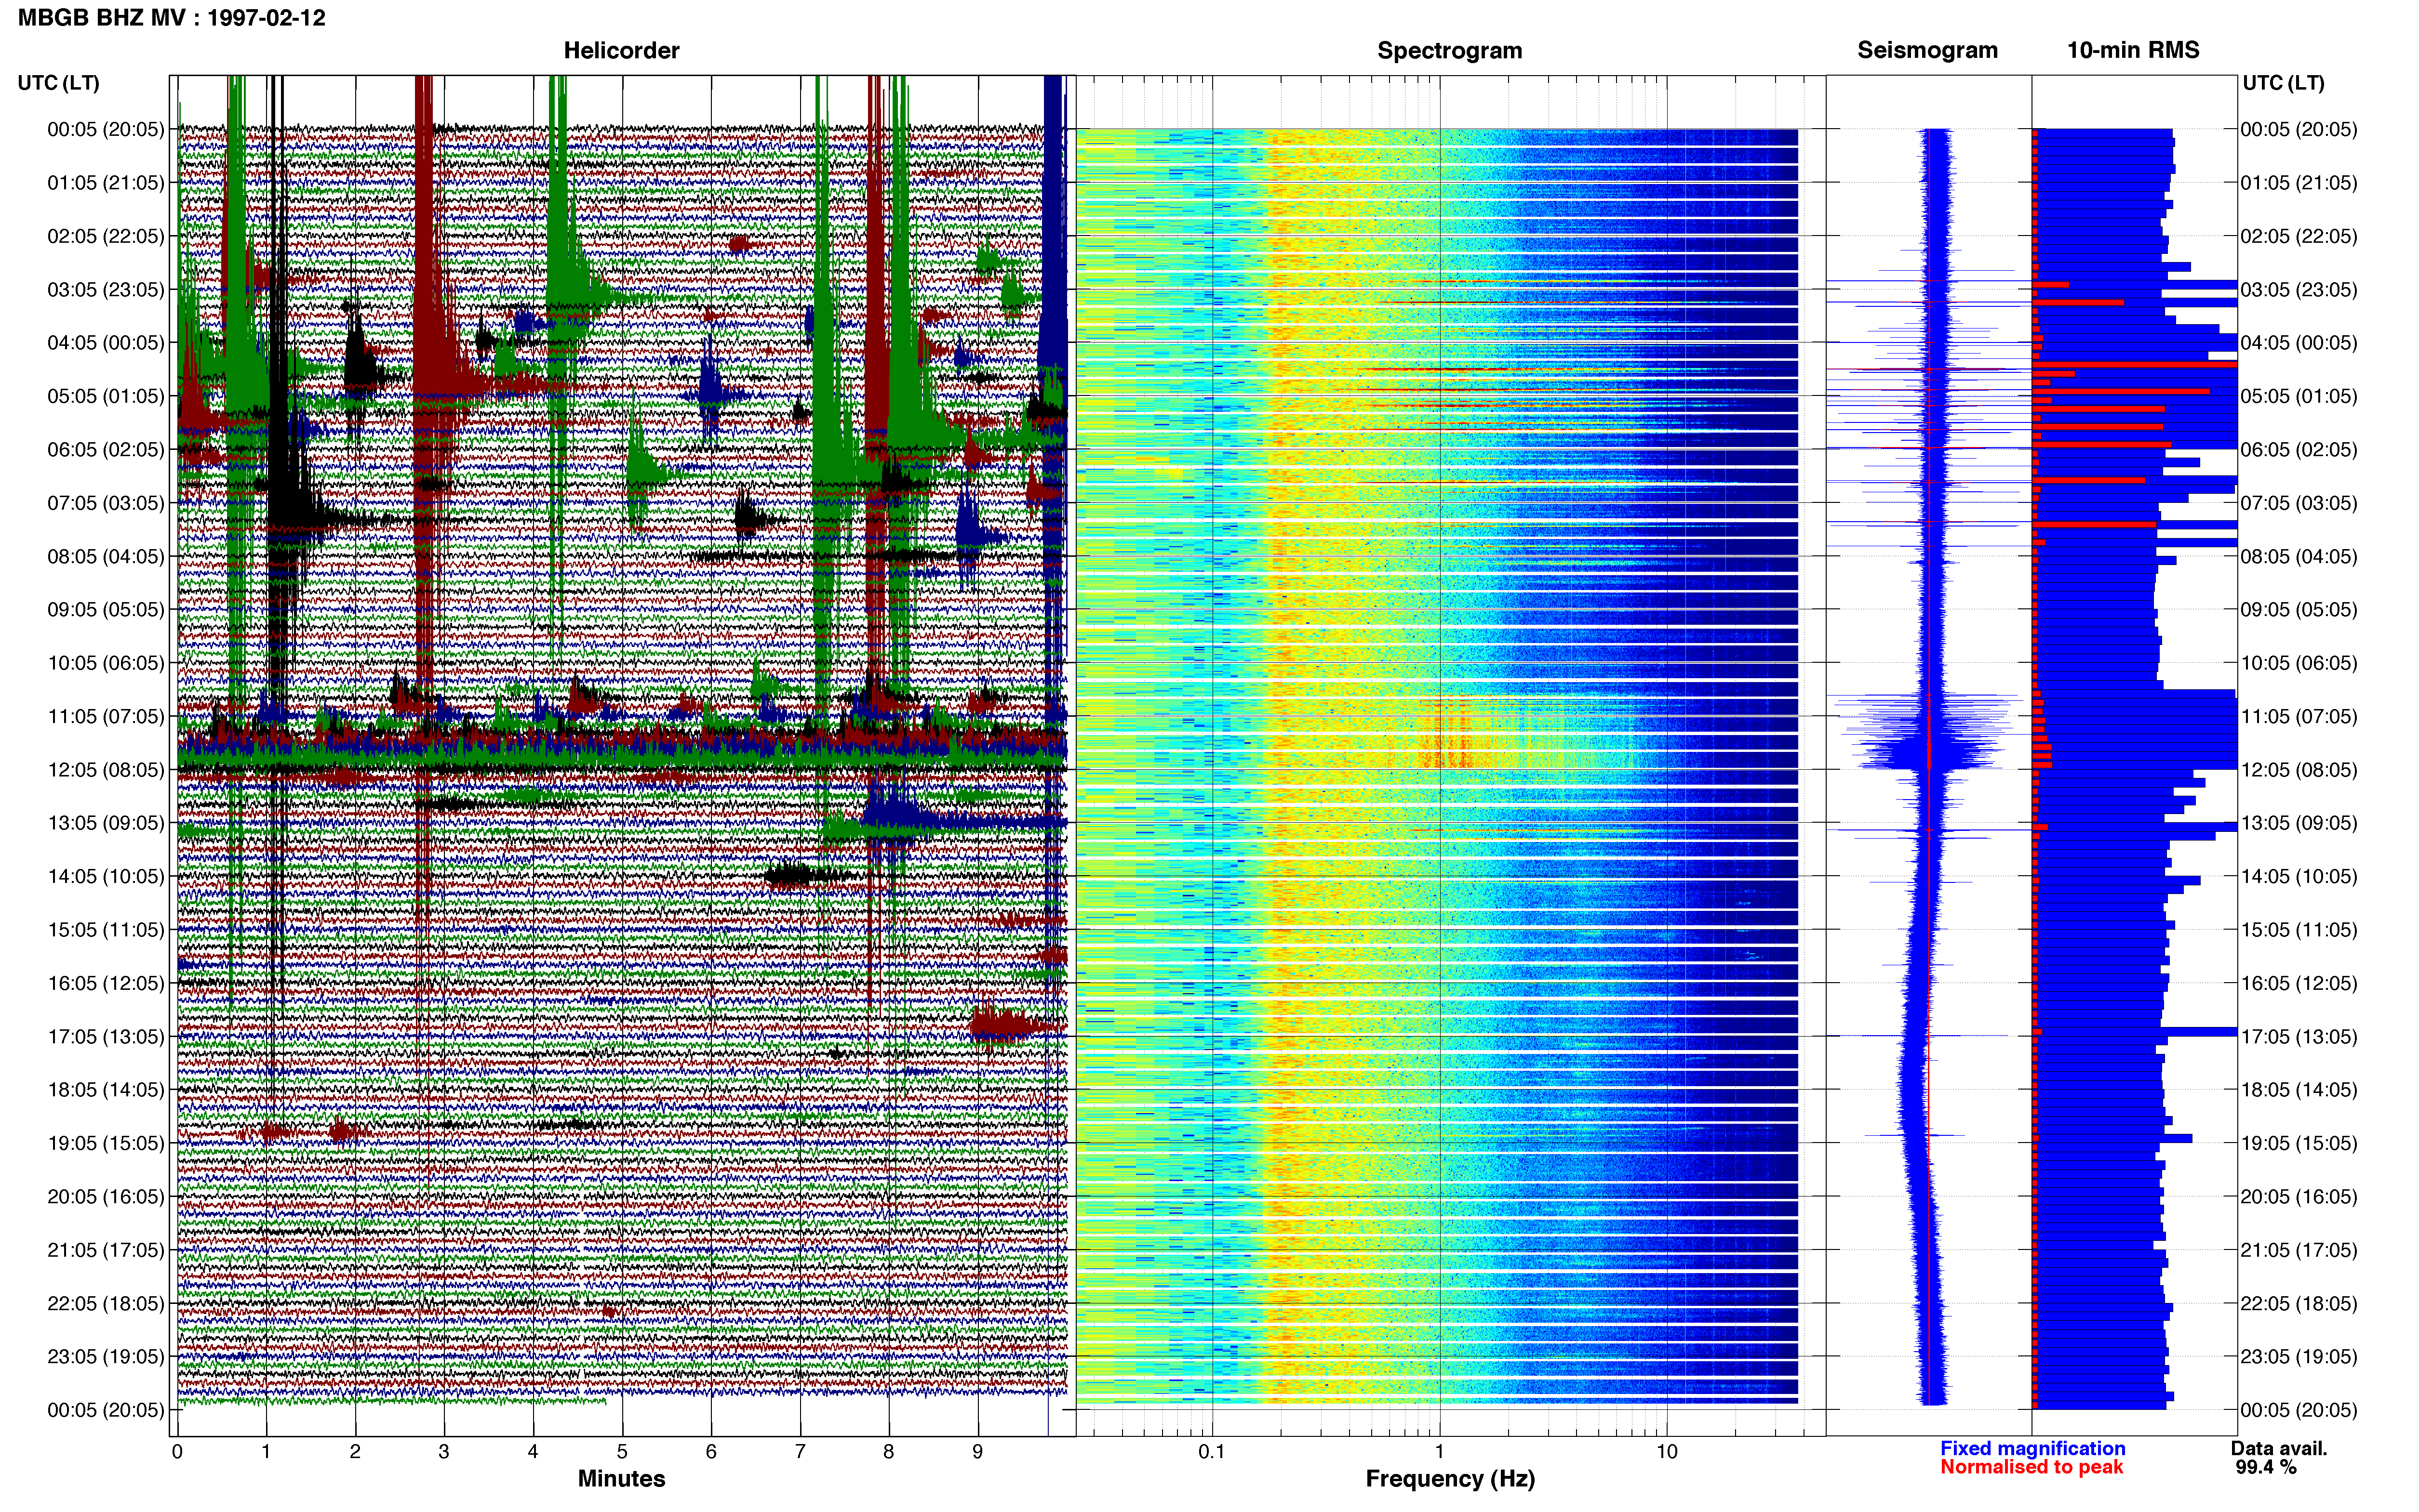Click Helicorder time label '16:05 (12:05)'
This screenshot has height=1512, width=2419.
tap(106, 983)
